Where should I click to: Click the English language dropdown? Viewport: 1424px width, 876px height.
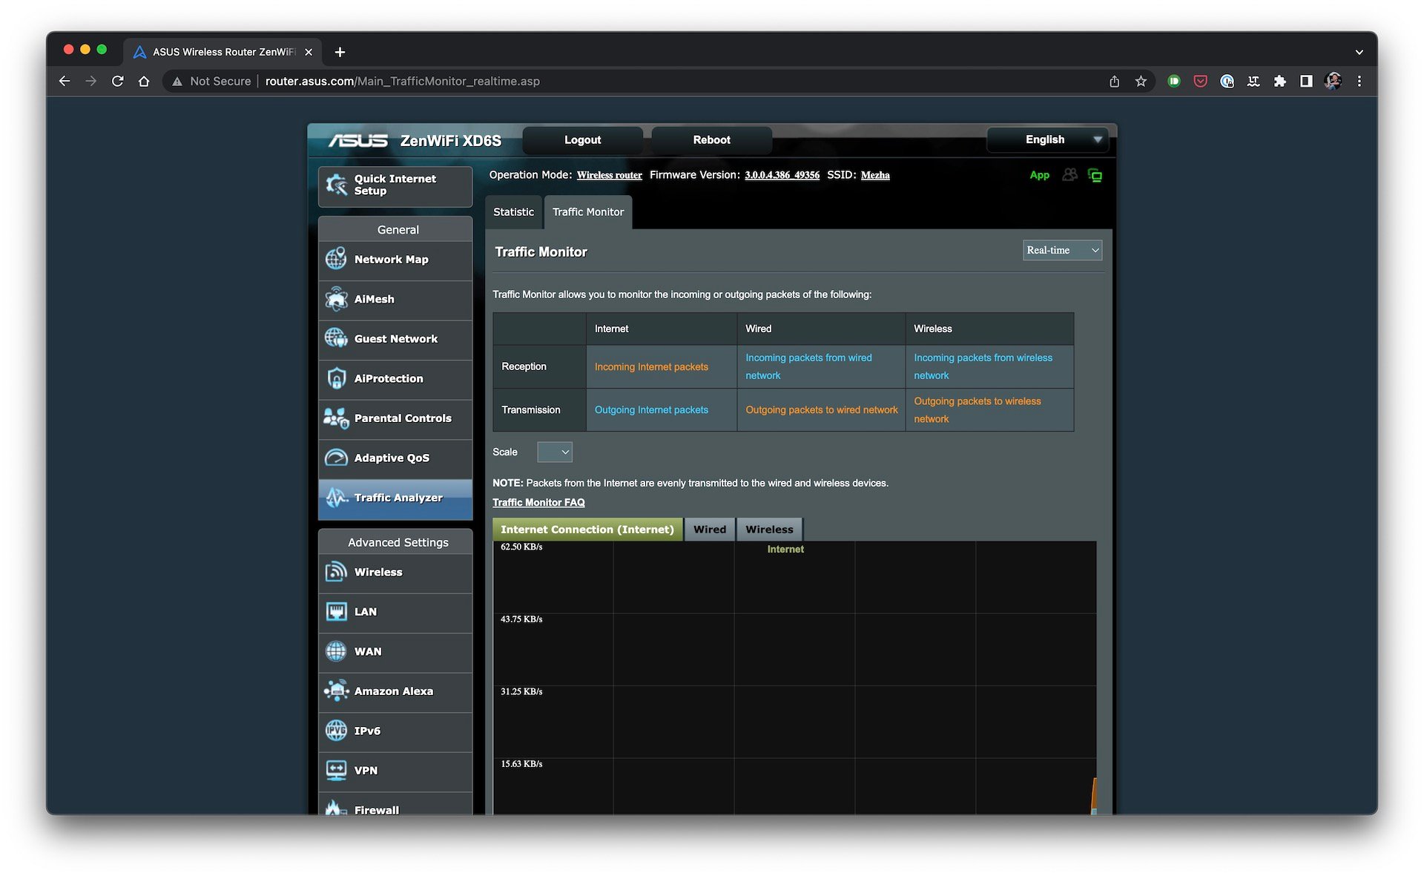point(1044,139)
